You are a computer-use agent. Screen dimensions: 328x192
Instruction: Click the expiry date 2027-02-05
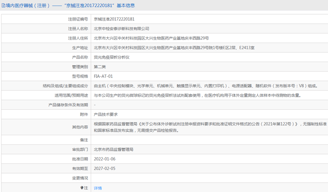(x=105, y=168)
